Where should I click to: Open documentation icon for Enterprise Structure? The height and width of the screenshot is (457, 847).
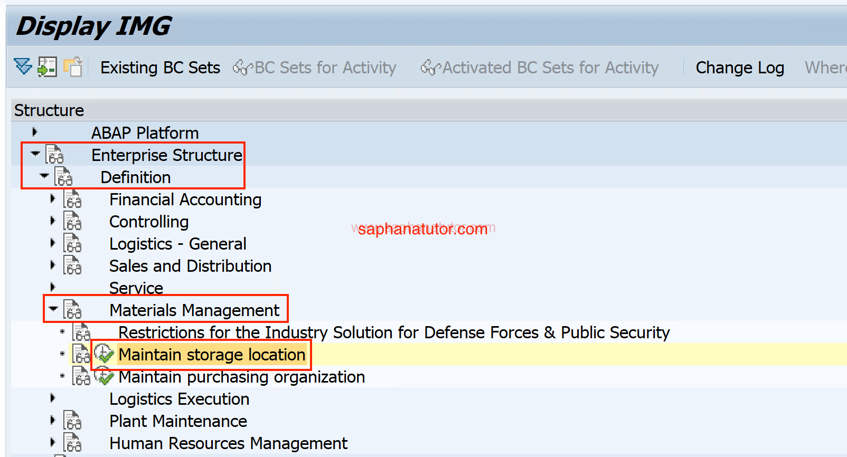[x=54, y=155]
